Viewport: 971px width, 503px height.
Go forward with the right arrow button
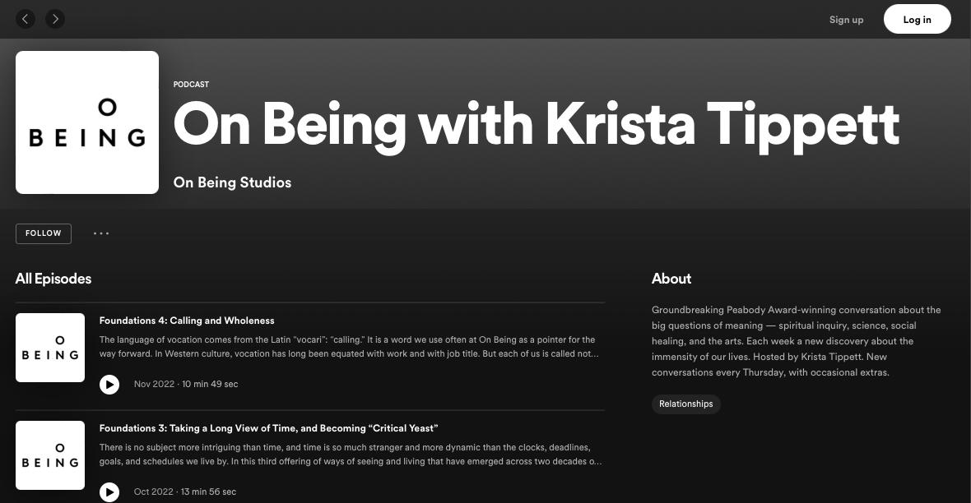55,19
